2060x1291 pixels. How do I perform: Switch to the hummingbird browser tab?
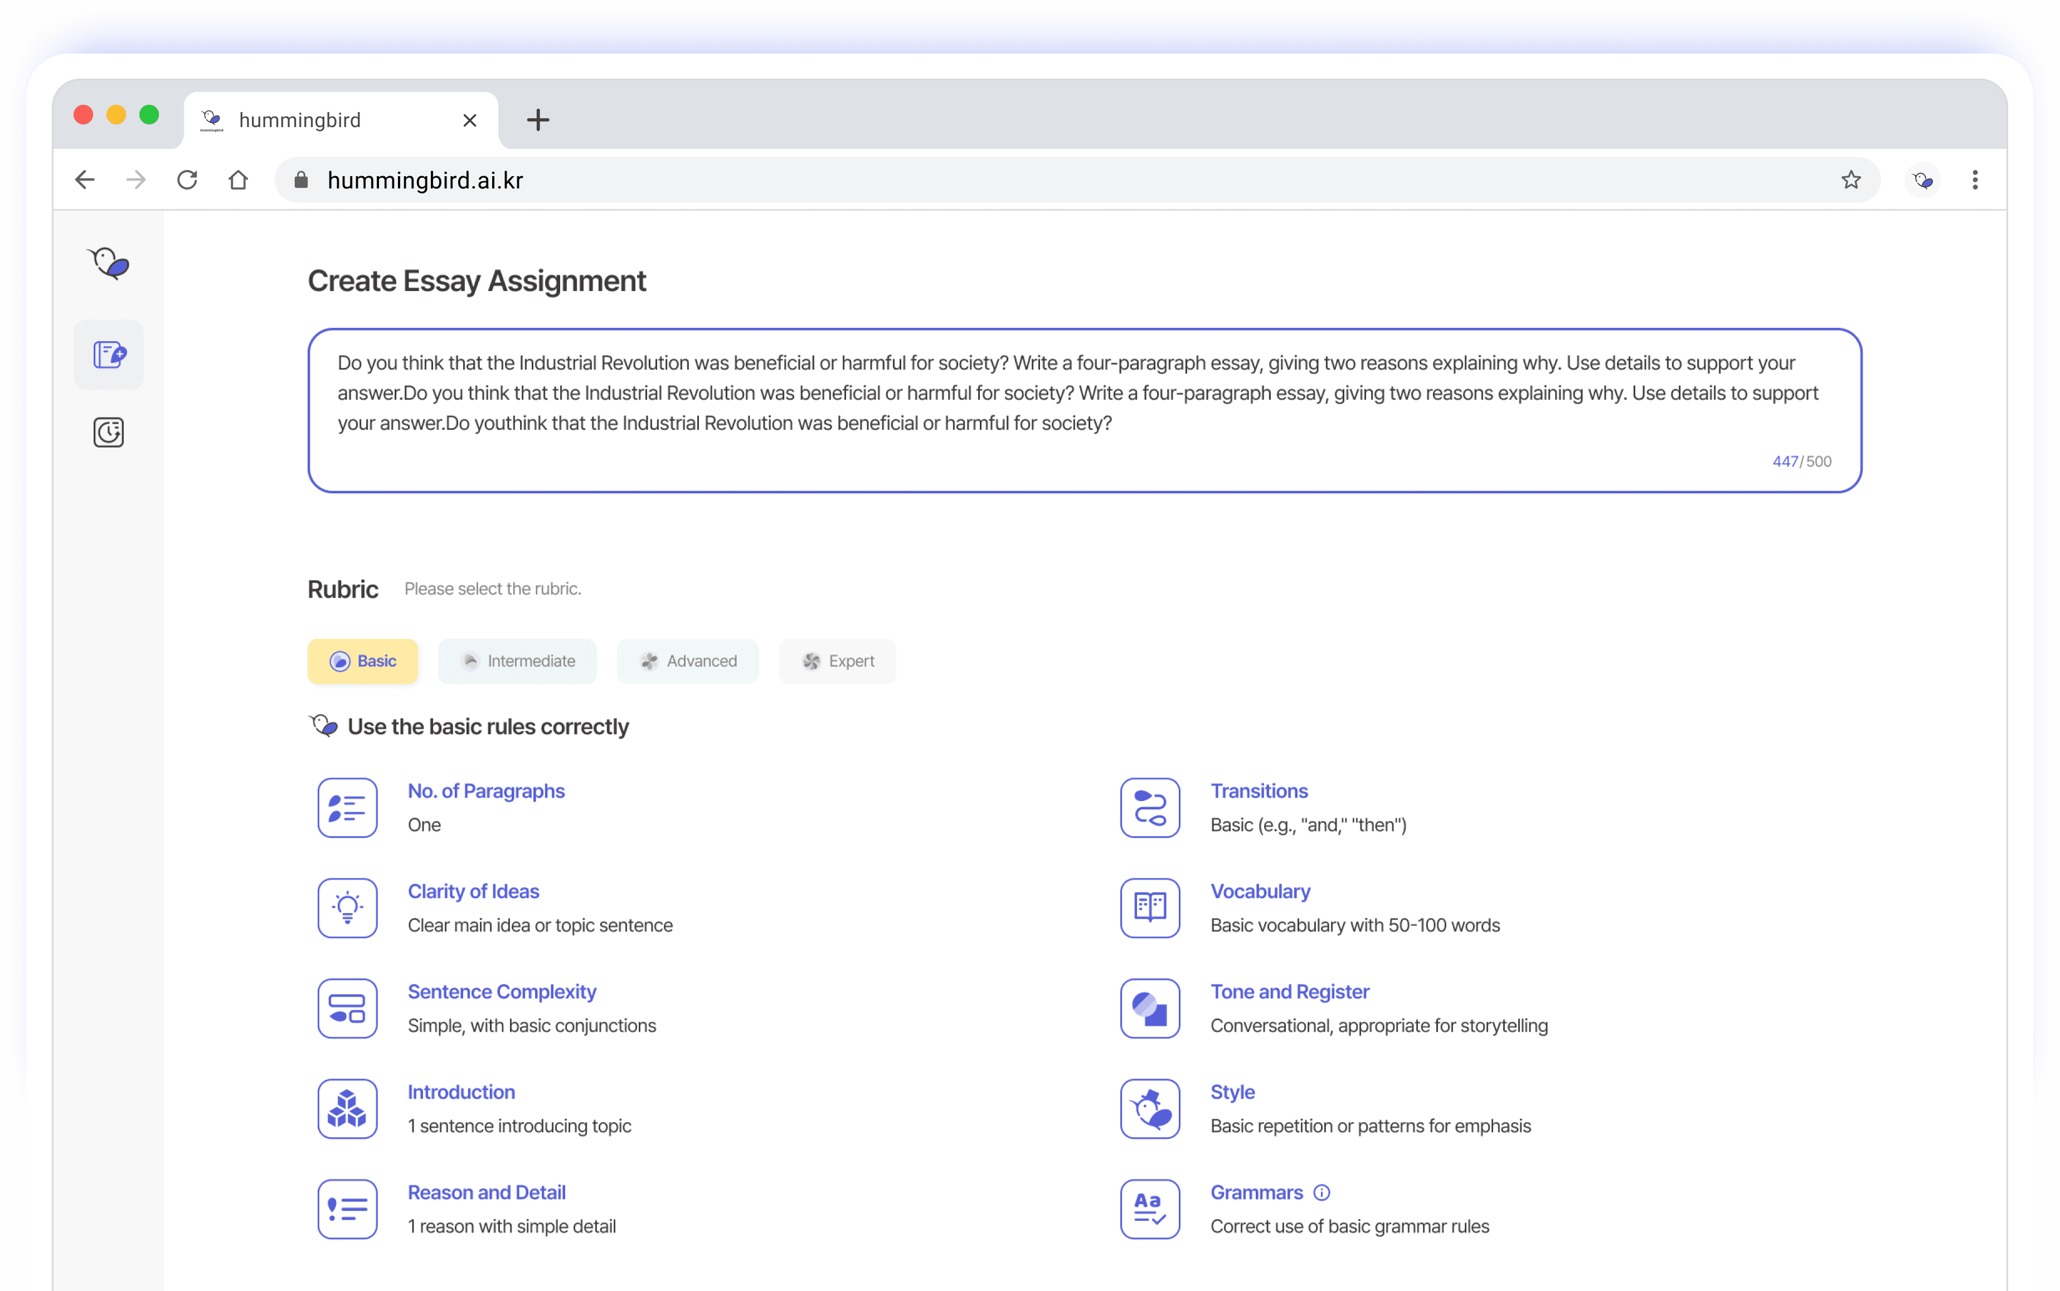click(x=324, y=120)
